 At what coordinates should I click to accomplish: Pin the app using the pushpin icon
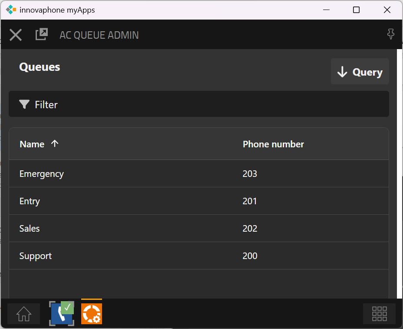tap(390, 35)
